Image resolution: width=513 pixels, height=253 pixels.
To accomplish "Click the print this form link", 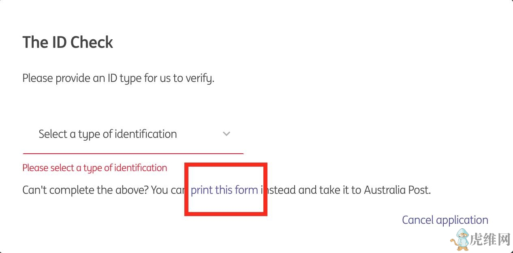I will tap(224, 190).
